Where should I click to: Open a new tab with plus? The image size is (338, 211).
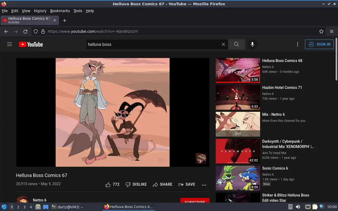[64, 20]
